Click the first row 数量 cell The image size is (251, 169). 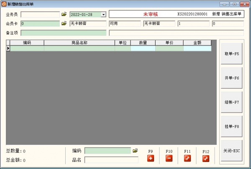click(x=143, y=49)
